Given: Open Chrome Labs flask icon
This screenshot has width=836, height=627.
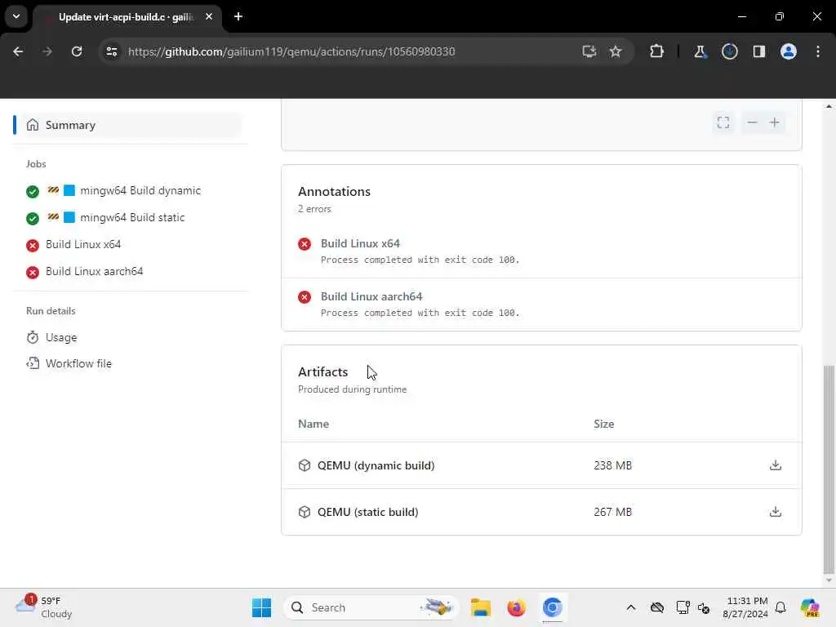Looking at the screenshot, I should point(700,51).
